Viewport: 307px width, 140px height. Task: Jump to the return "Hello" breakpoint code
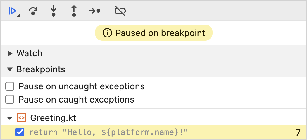[x=108, y=132]
